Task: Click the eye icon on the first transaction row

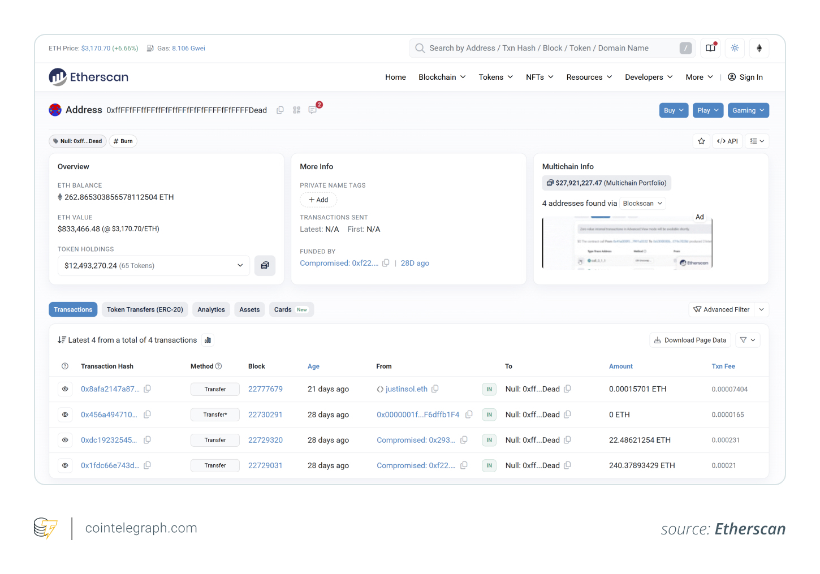Action: point(65,389)
